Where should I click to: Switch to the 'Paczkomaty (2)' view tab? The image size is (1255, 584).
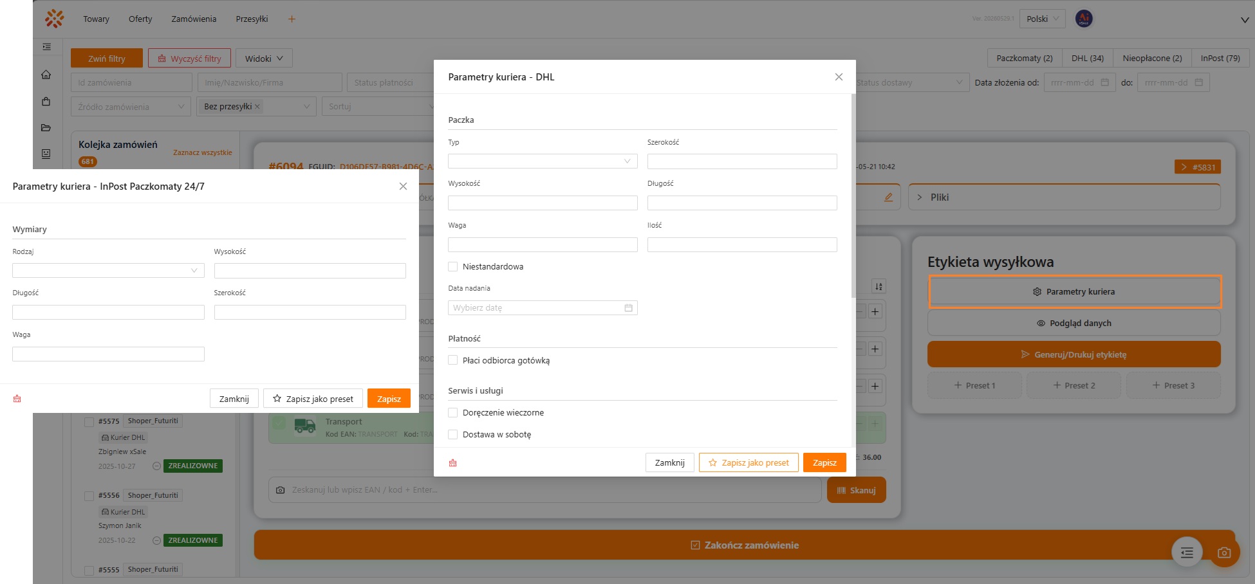[x=1025, y=59]
